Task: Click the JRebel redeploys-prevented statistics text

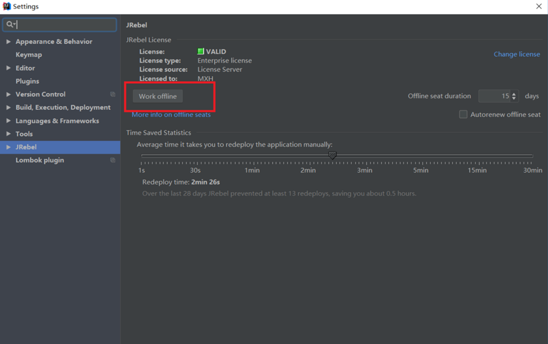Action: (x=279, y=193)
